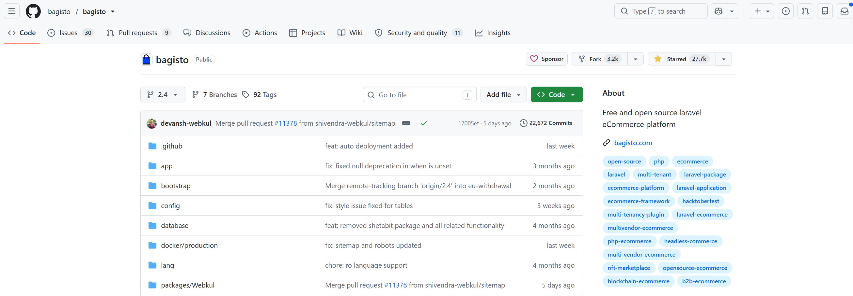The image size is (853, 296).
Task: Star toggle for bagisto repository
Action: pos(682,59)
